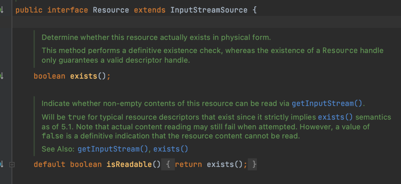Open the See Also getInputStream() link
The height and width of the screenshot is (184, 401).
(113, 149)
